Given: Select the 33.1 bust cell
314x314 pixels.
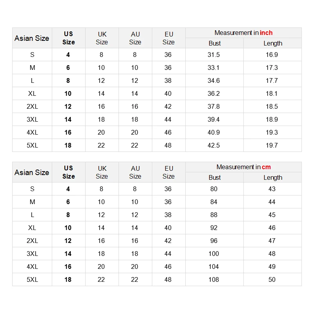Looking at the screenshot, I should pyautogui.click(x=214, y=68).
